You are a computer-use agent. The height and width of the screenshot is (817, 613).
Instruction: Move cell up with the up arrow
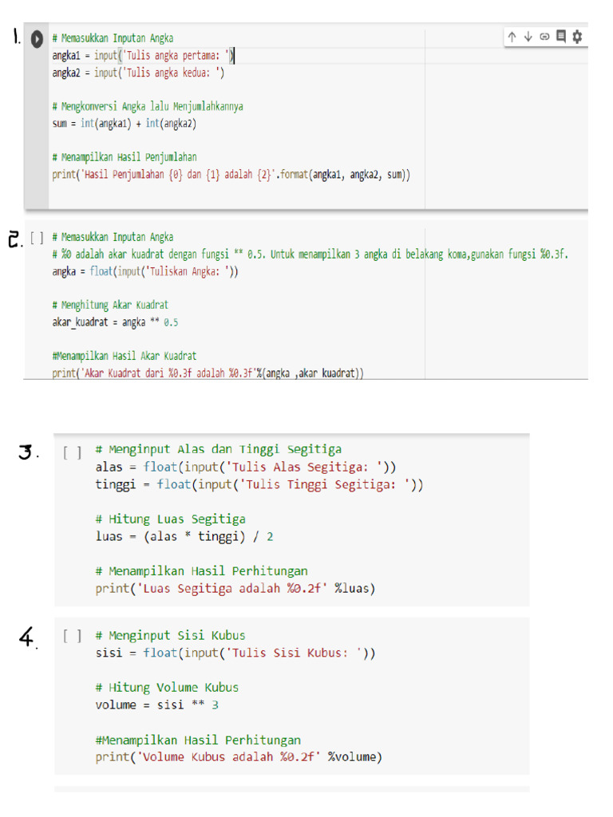[x=512, y=37]
